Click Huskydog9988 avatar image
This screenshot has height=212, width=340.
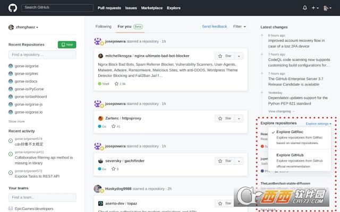tap(98, 189)
